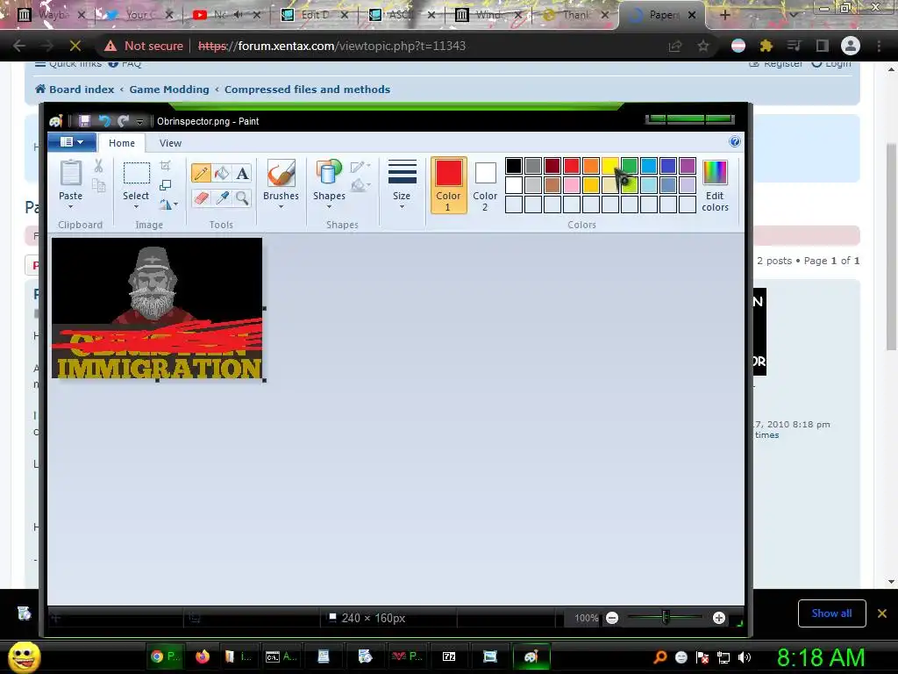
Task: Click Show all in downloads bar
Action: point(831,613)
